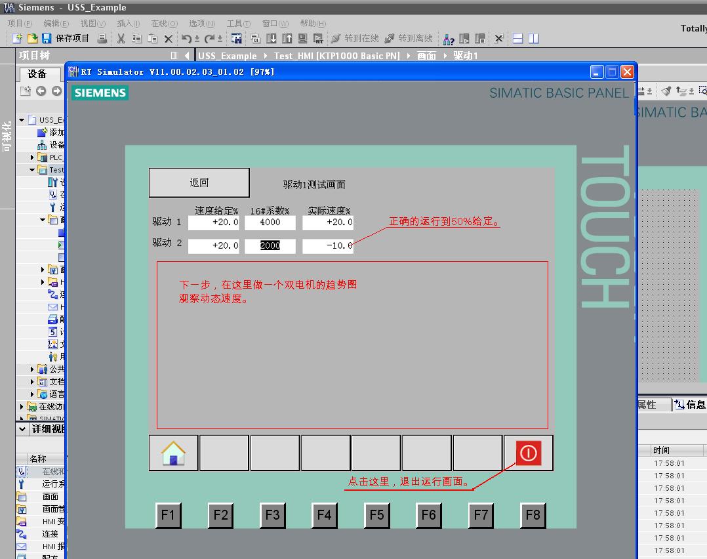Select the 信息 tab in inspector

tap(691, 405)
